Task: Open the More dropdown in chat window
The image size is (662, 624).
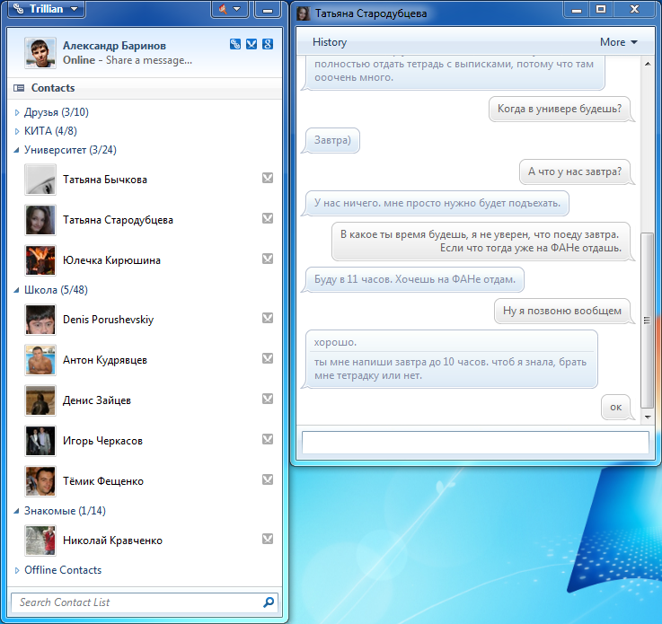Action: tap(619, 42)
